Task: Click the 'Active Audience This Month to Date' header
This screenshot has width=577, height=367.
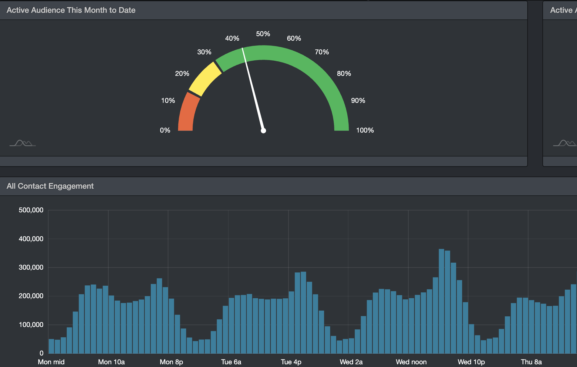Action: coord(71,10)
